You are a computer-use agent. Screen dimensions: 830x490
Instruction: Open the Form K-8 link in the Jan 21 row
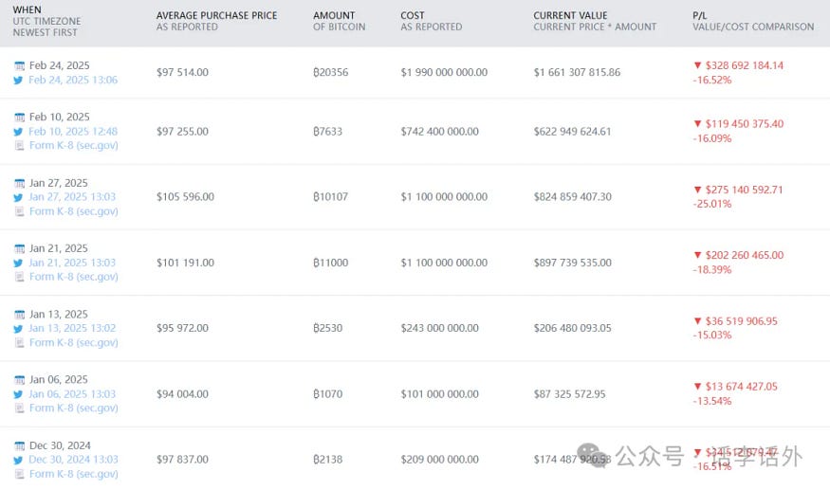coord(73,277)
